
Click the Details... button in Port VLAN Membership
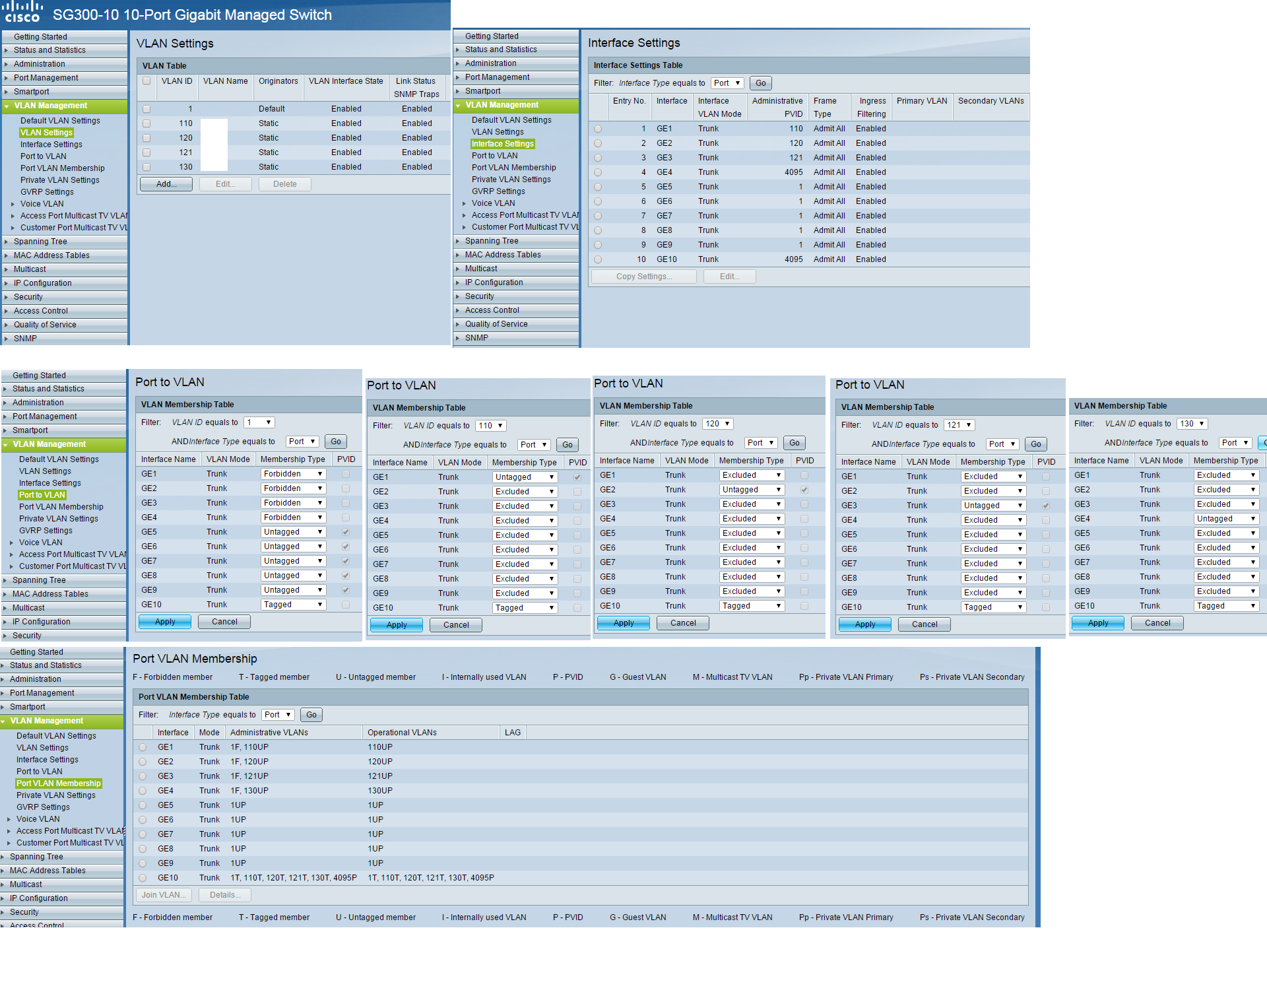[x=225, y=895]
